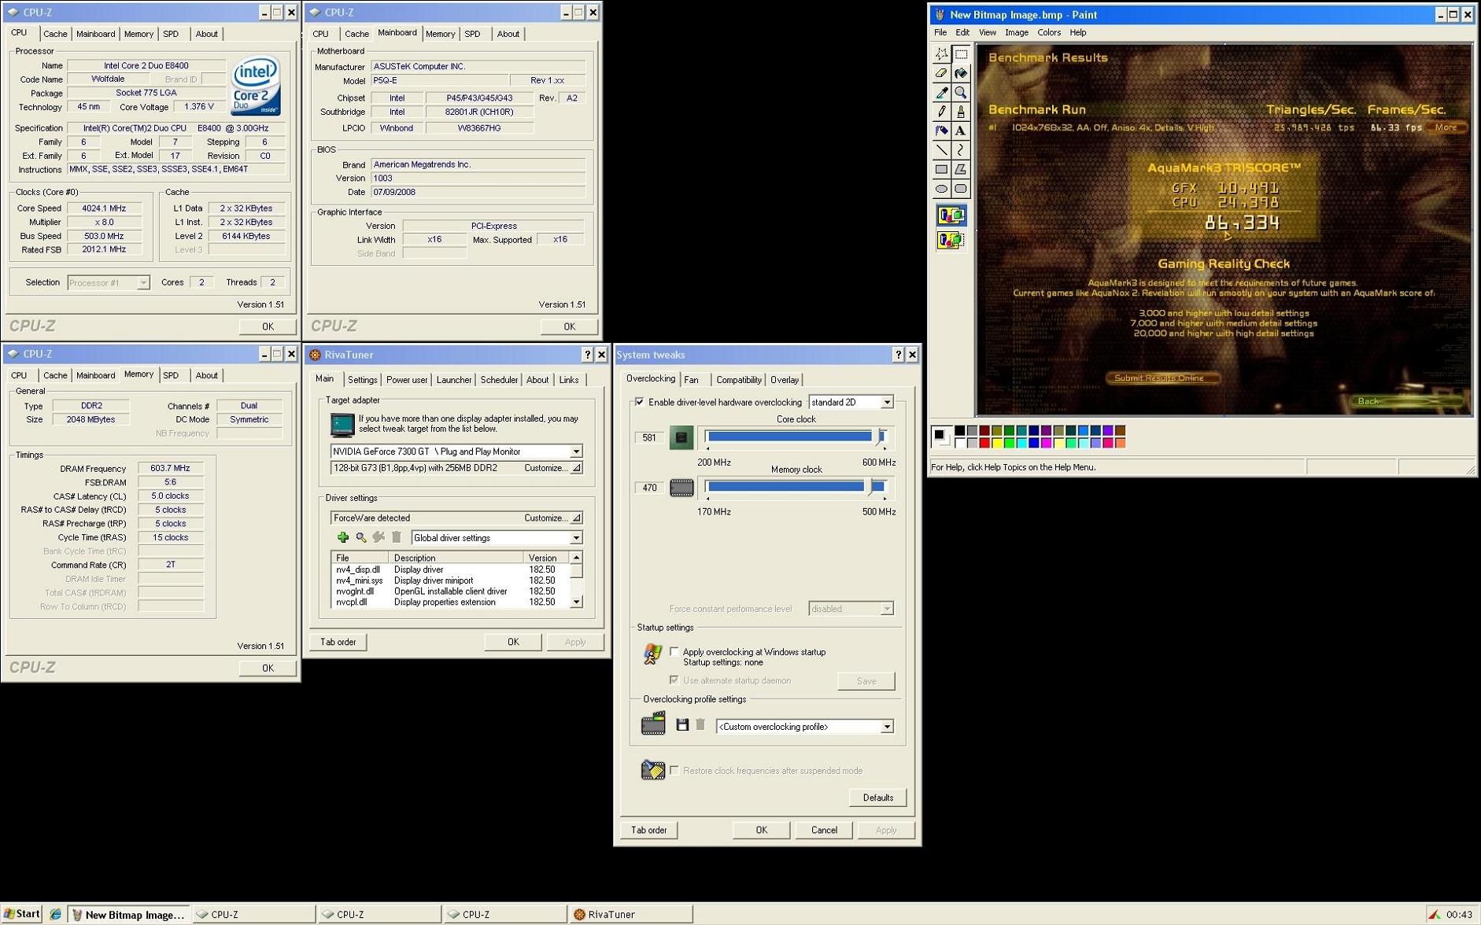Choose the Line tool in Paint
The width and height of the screenshot is (1481, 925).
click(x=941, y=150)
